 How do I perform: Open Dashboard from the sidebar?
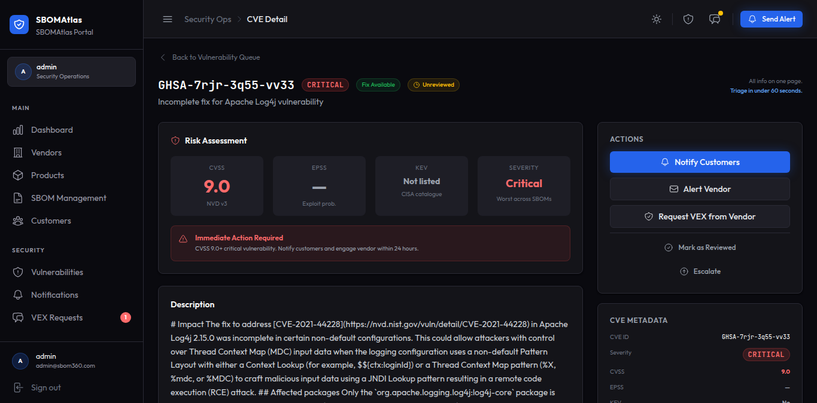pos(72,130)
